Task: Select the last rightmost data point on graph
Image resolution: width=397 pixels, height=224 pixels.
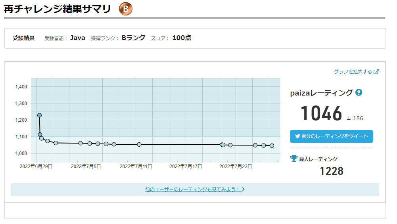Action: tap(272, 146)
